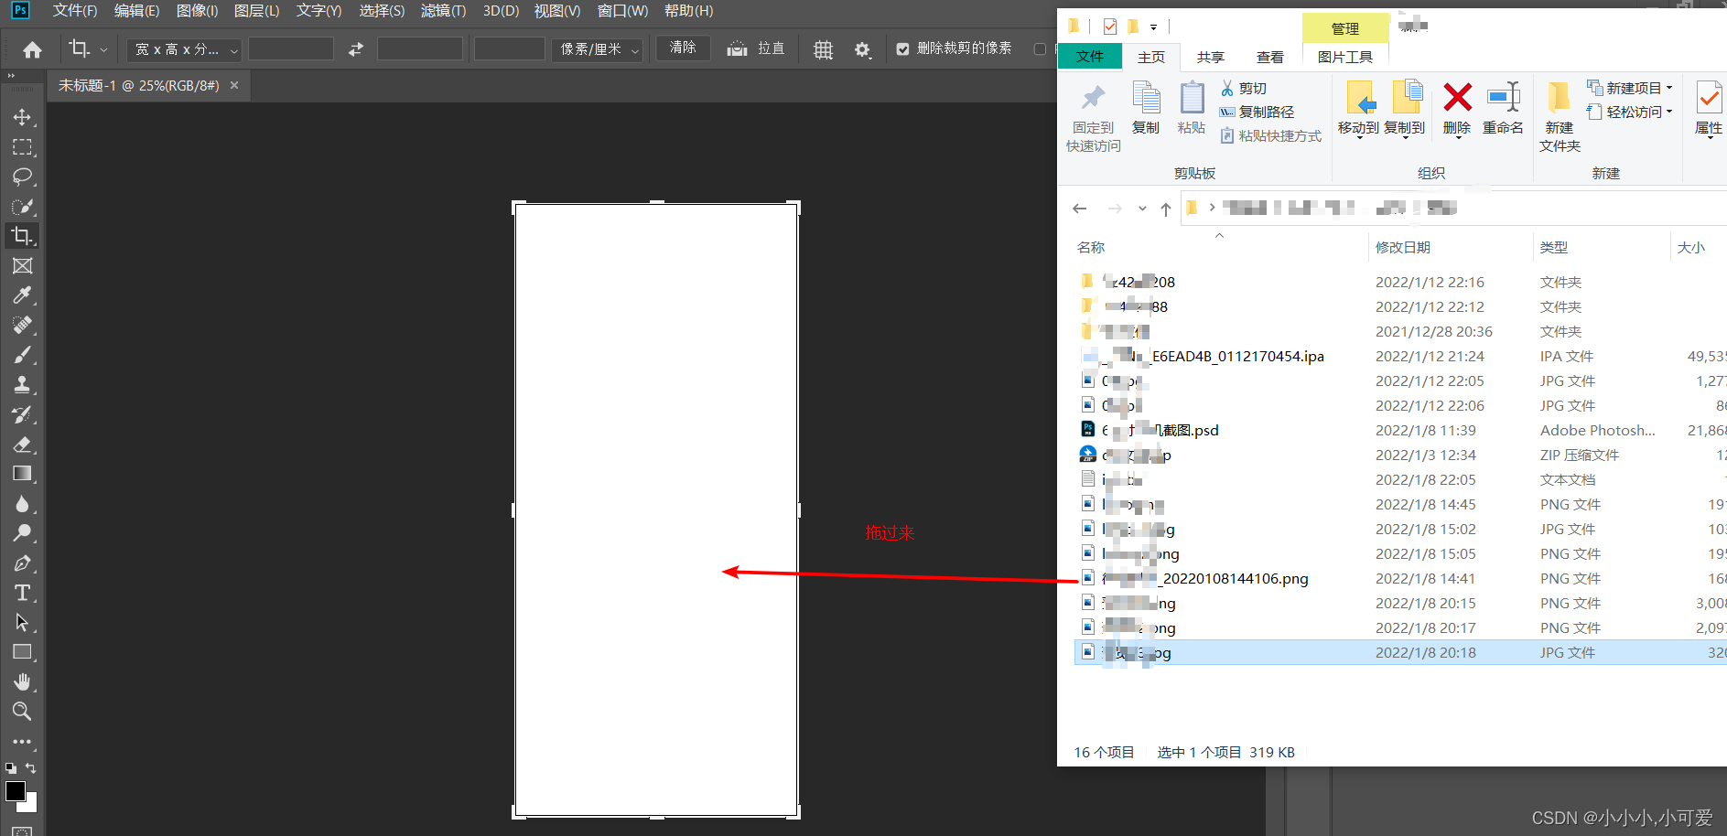Select the Clone Stamp tool
This screenshot has width=1727, height=836.
(22, 384)
